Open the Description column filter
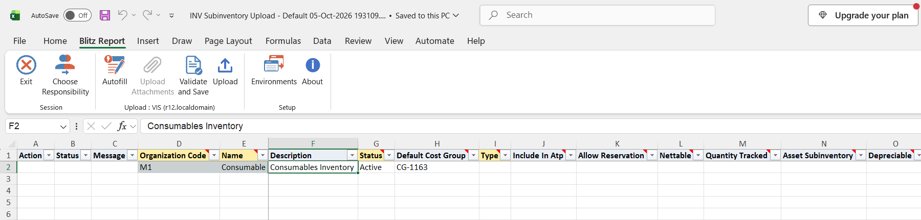The image size is (921, 220). pyautogui.click(x=352, y=155)
